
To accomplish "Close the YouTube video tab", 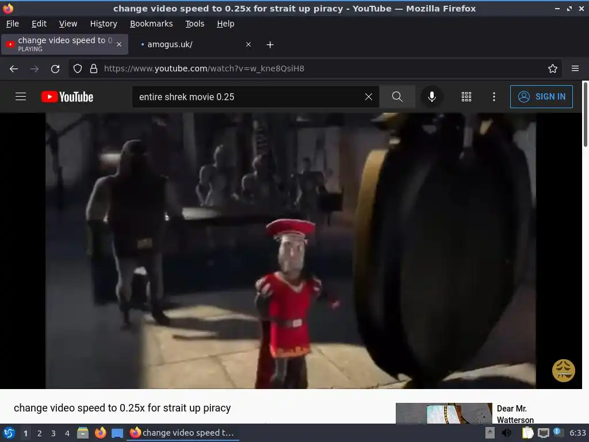I will tap(119, 44).
